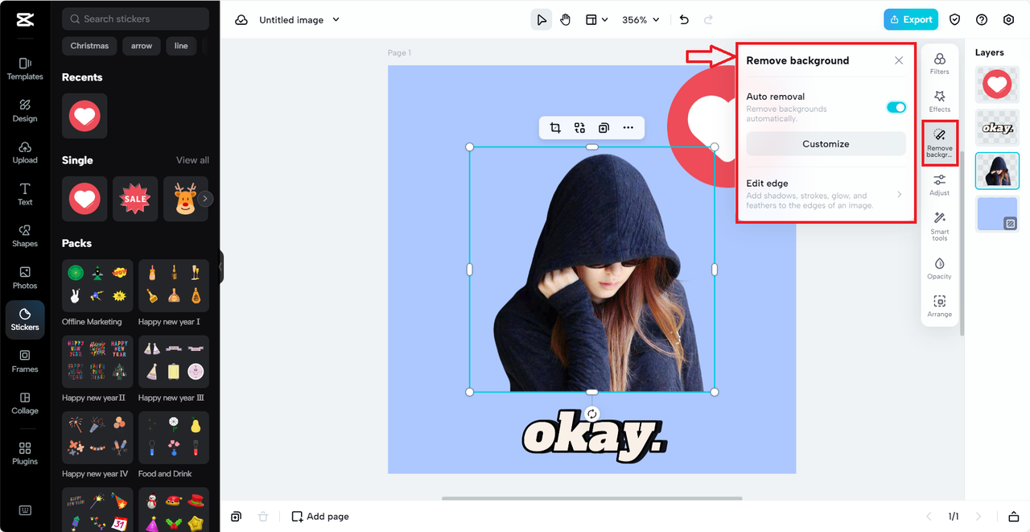Viewport: 1030px width, 532px height.
Task: Open the Filters tool
Action: pyautogui.click(x=939, y=64)
